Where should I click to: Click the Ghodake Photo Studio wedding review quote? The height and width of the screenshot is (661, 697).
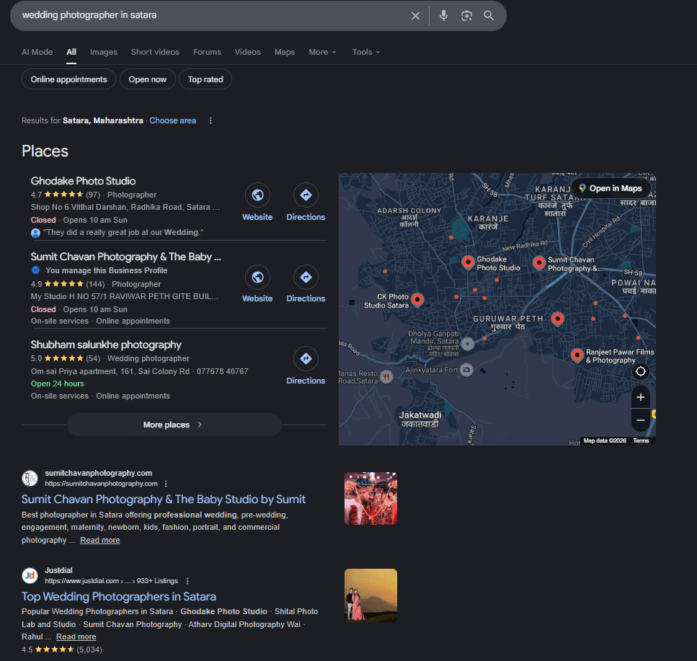pos(123,233)
